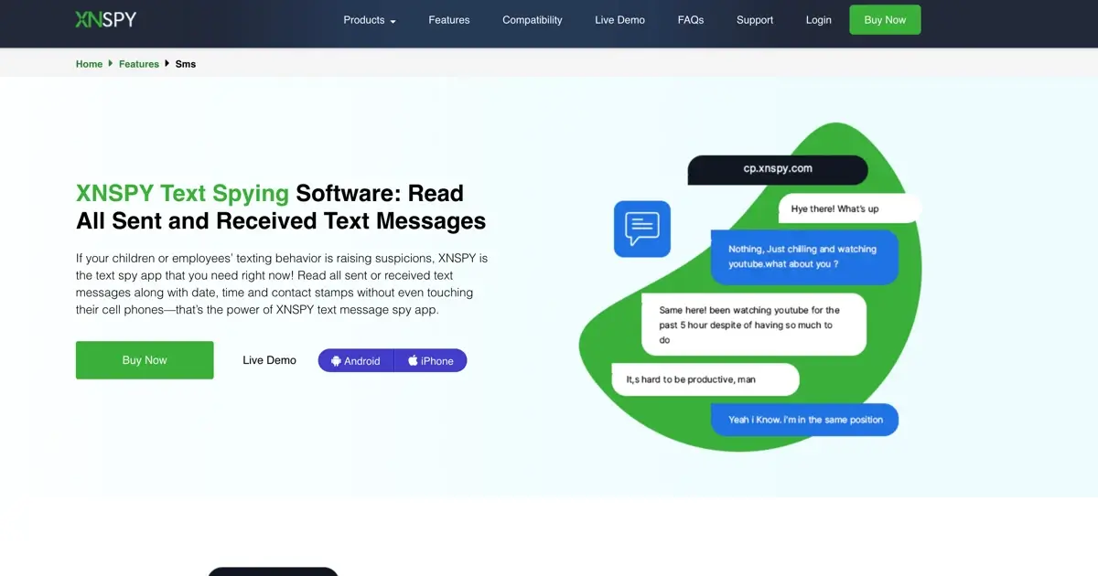
Task: Open the Live Demo link beside Buy Now
Action: point(269,360)
